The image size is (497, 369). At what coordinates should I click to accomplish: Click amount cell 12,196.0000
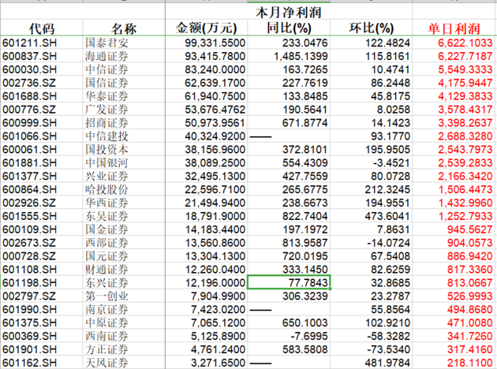click(207, 282)
